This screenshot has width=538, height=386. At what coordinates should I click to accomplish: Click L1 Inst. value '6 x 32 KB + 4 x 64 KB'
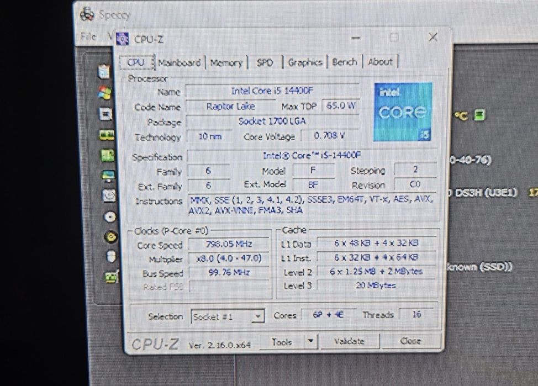click(376, 257)
